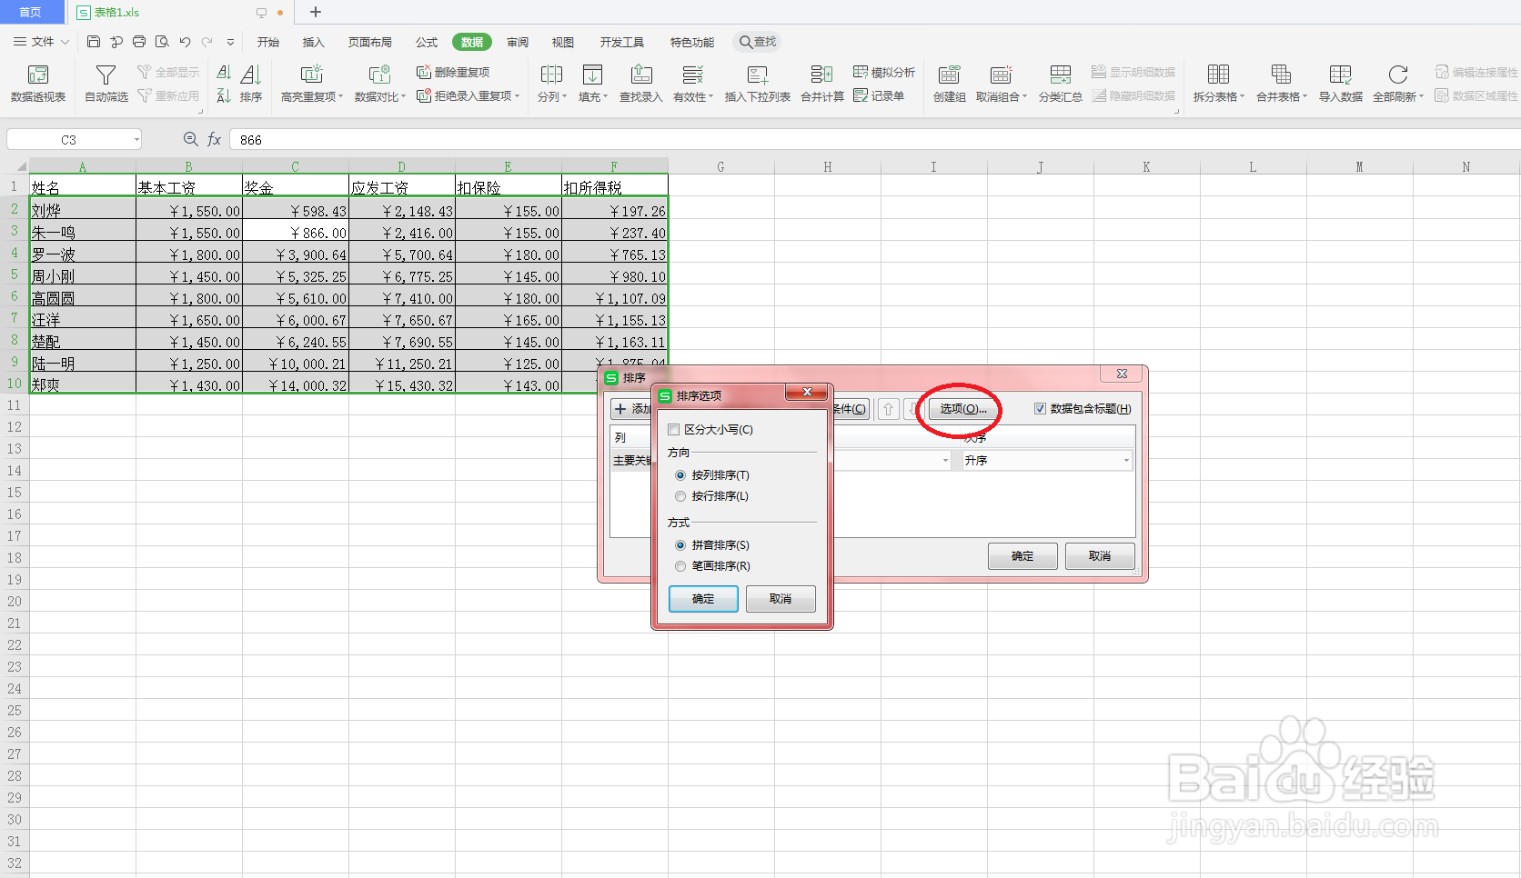1521x878 pixels.
Task: Click the print icon in quick toolbar
Action: click(x=139, y=42)
